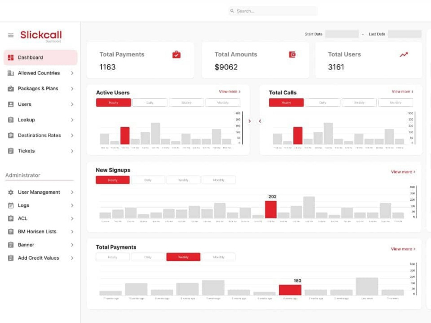The image size is (431, 323).
Task: Click left arrow beside Total Calls chart
Action: pos(260,121)
